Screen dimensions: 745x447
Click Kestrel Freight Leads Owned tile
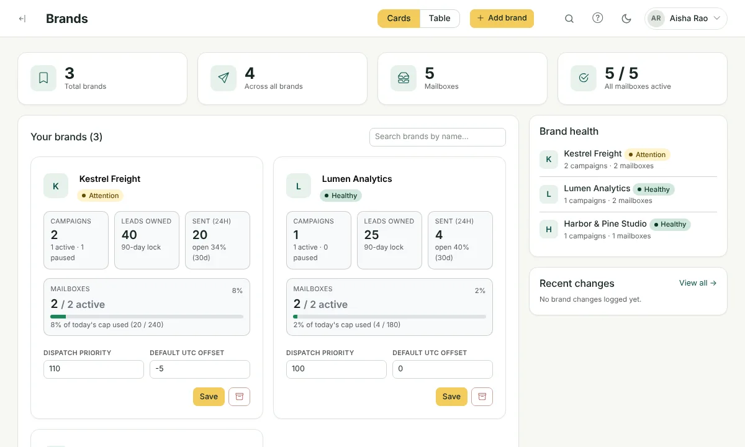(x=147, y=240)
